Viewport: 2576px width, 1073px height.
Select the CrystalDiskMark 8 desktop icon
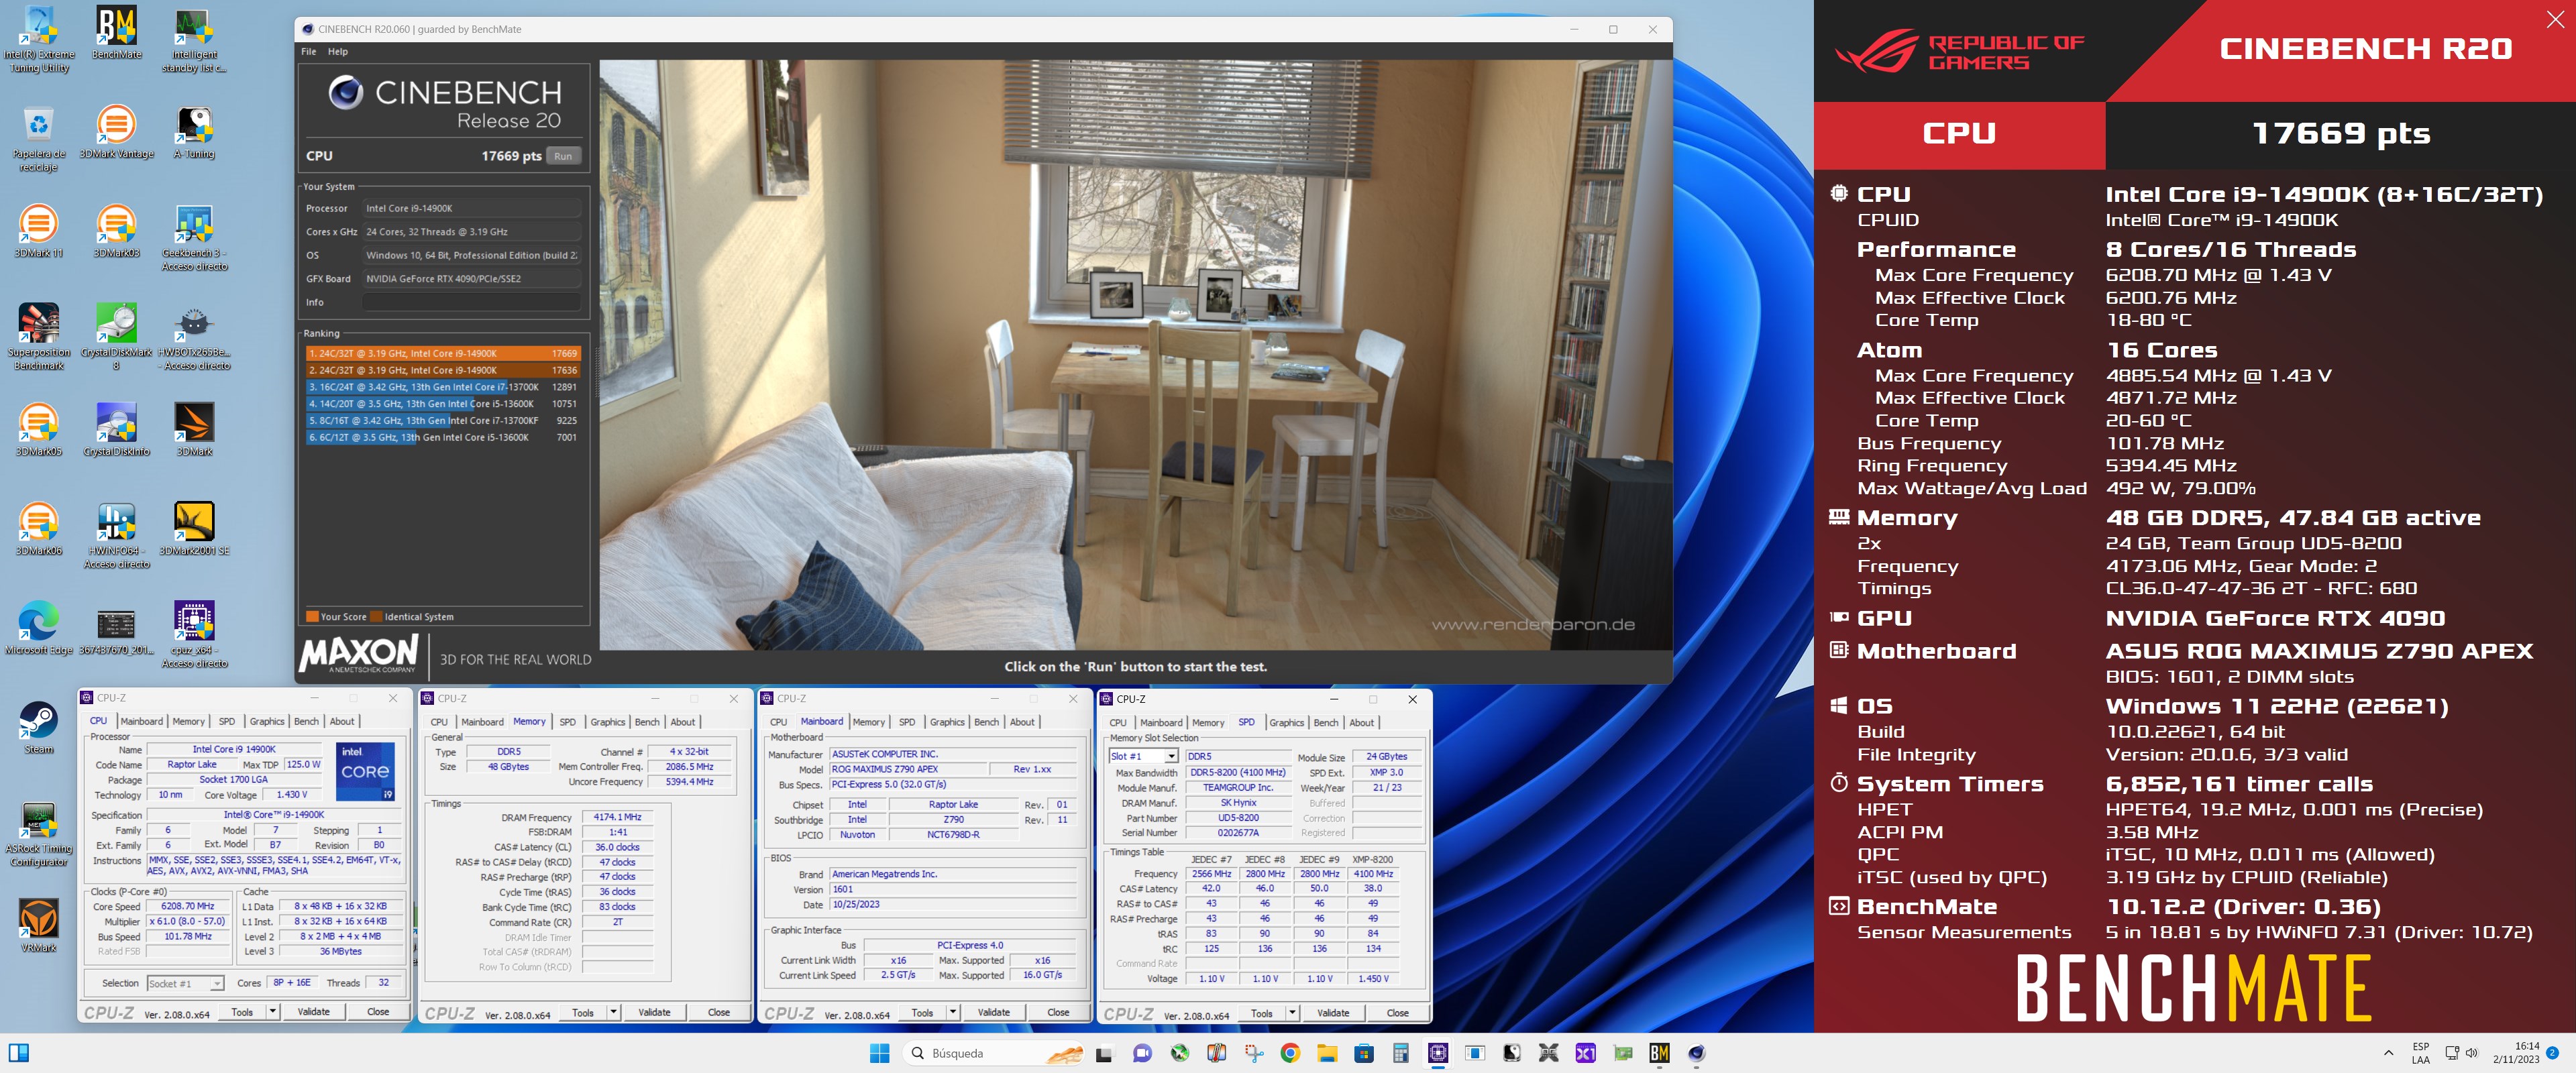[x=116, y=337]
